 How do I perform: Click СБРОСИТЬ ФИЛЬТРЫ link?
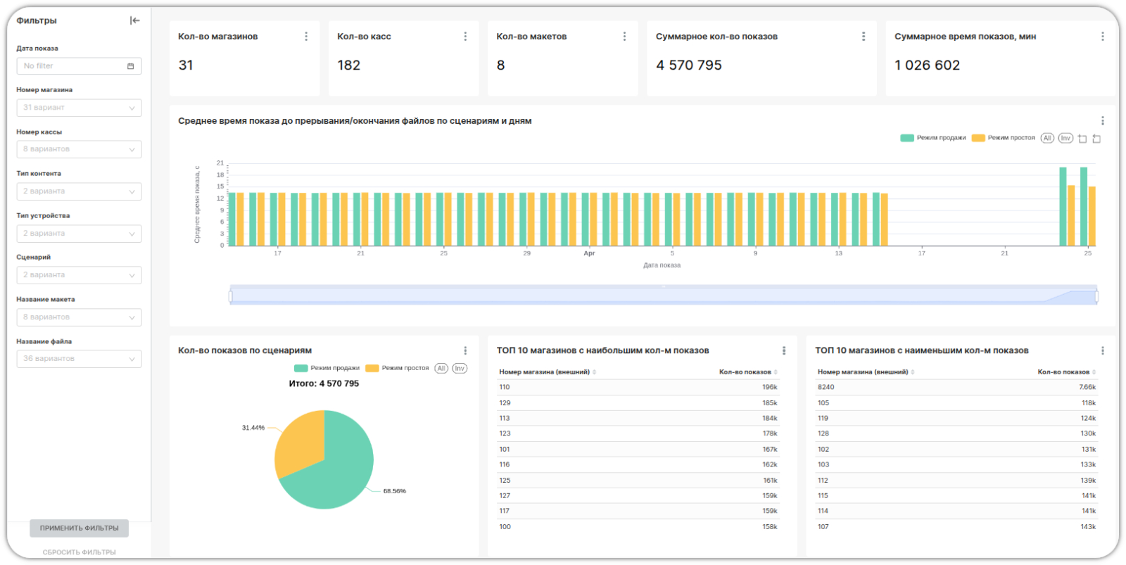click(x=79, y=552)
